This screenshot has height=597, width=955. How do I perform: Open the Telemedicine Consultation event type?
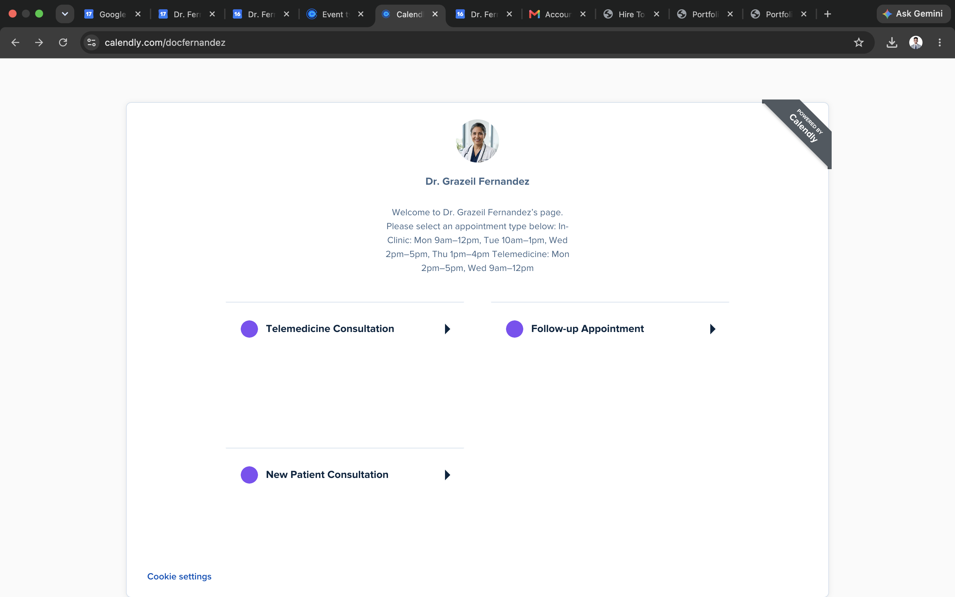(345, 328)
